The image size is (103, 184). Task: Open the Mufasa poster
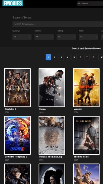click(x=52, y=135)
